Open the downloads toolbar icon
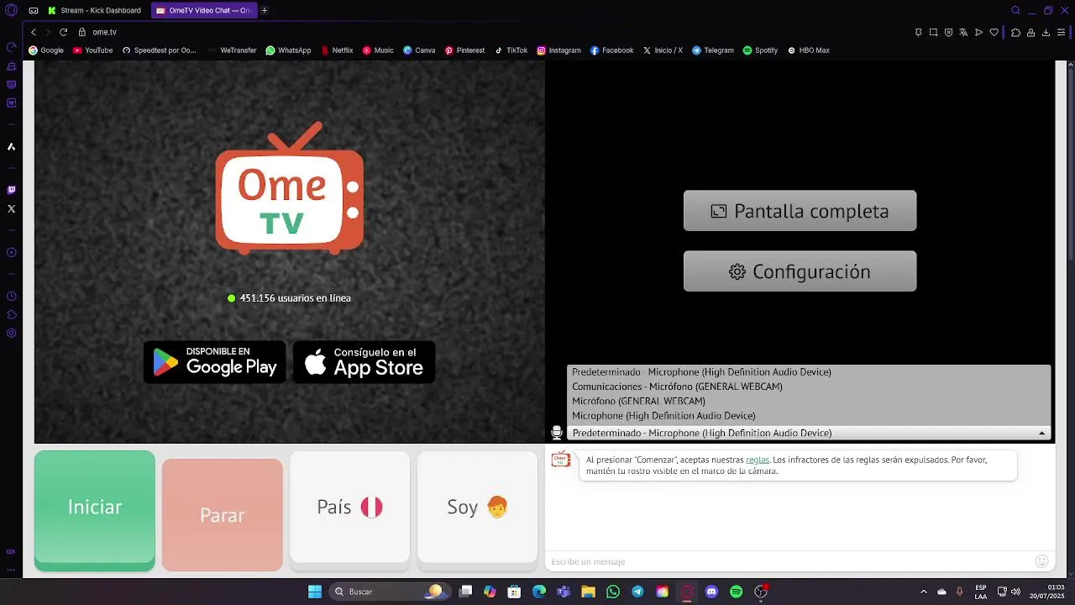This screenshot has height=605, width=1075. point(1046,32)
